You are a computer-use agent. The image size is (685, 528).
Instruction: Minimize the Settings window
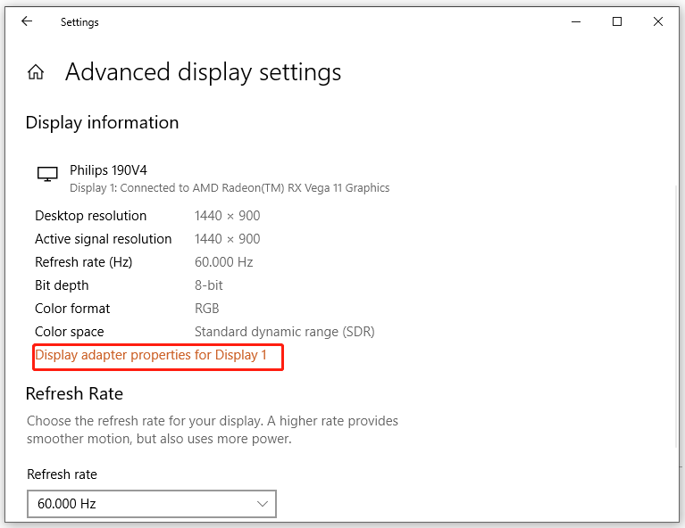(576, 21)
